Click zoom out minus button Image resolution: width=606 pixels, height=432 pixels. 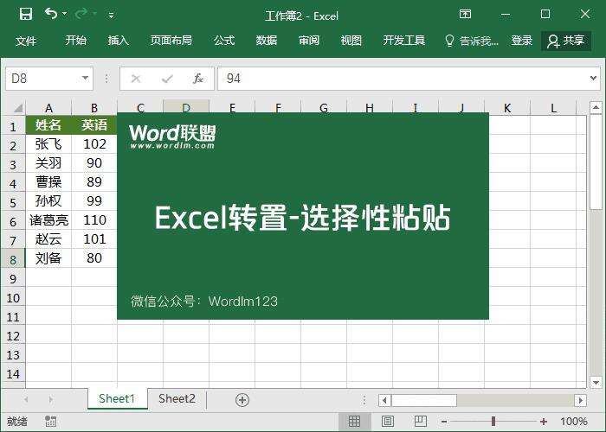tap(444, 422)
